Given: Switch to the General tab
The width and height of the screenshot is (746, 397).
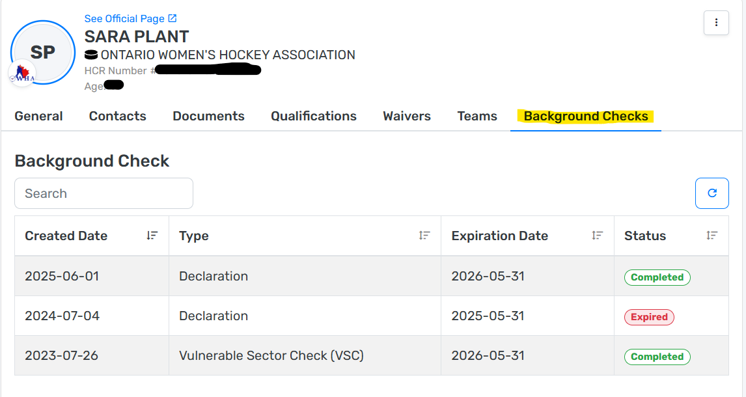Looking at the screenshot, I should [x=38, y=116].
